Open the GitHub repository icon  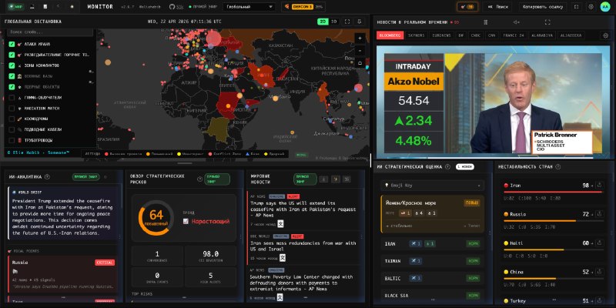point(171,7)
